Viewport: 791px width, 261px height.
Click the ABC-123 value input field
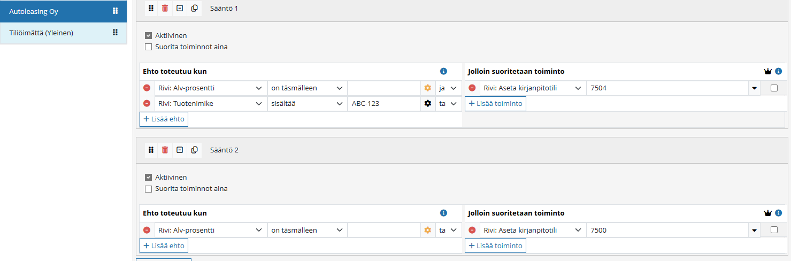(x=383, y=104)
